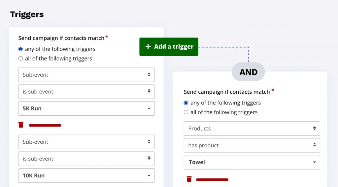Screen dimensions: 338x187
Task: Expand the 10K Run value dropdown
Action: [x=86, y=175]
